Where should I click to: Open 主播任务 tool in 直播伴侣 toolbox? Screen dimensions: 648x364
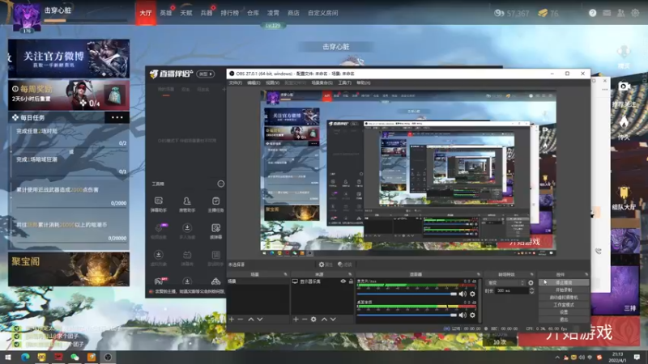pyautogui.click(x=215, y=205)
